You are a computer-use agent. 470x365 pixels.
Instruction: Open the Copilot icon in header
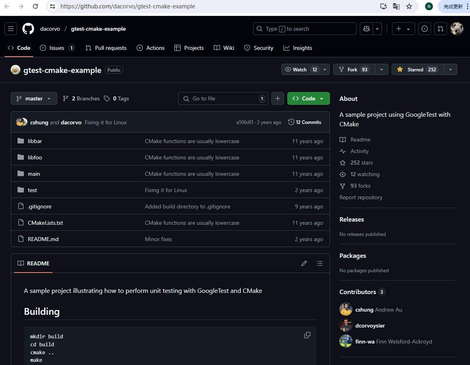point(366,29)
